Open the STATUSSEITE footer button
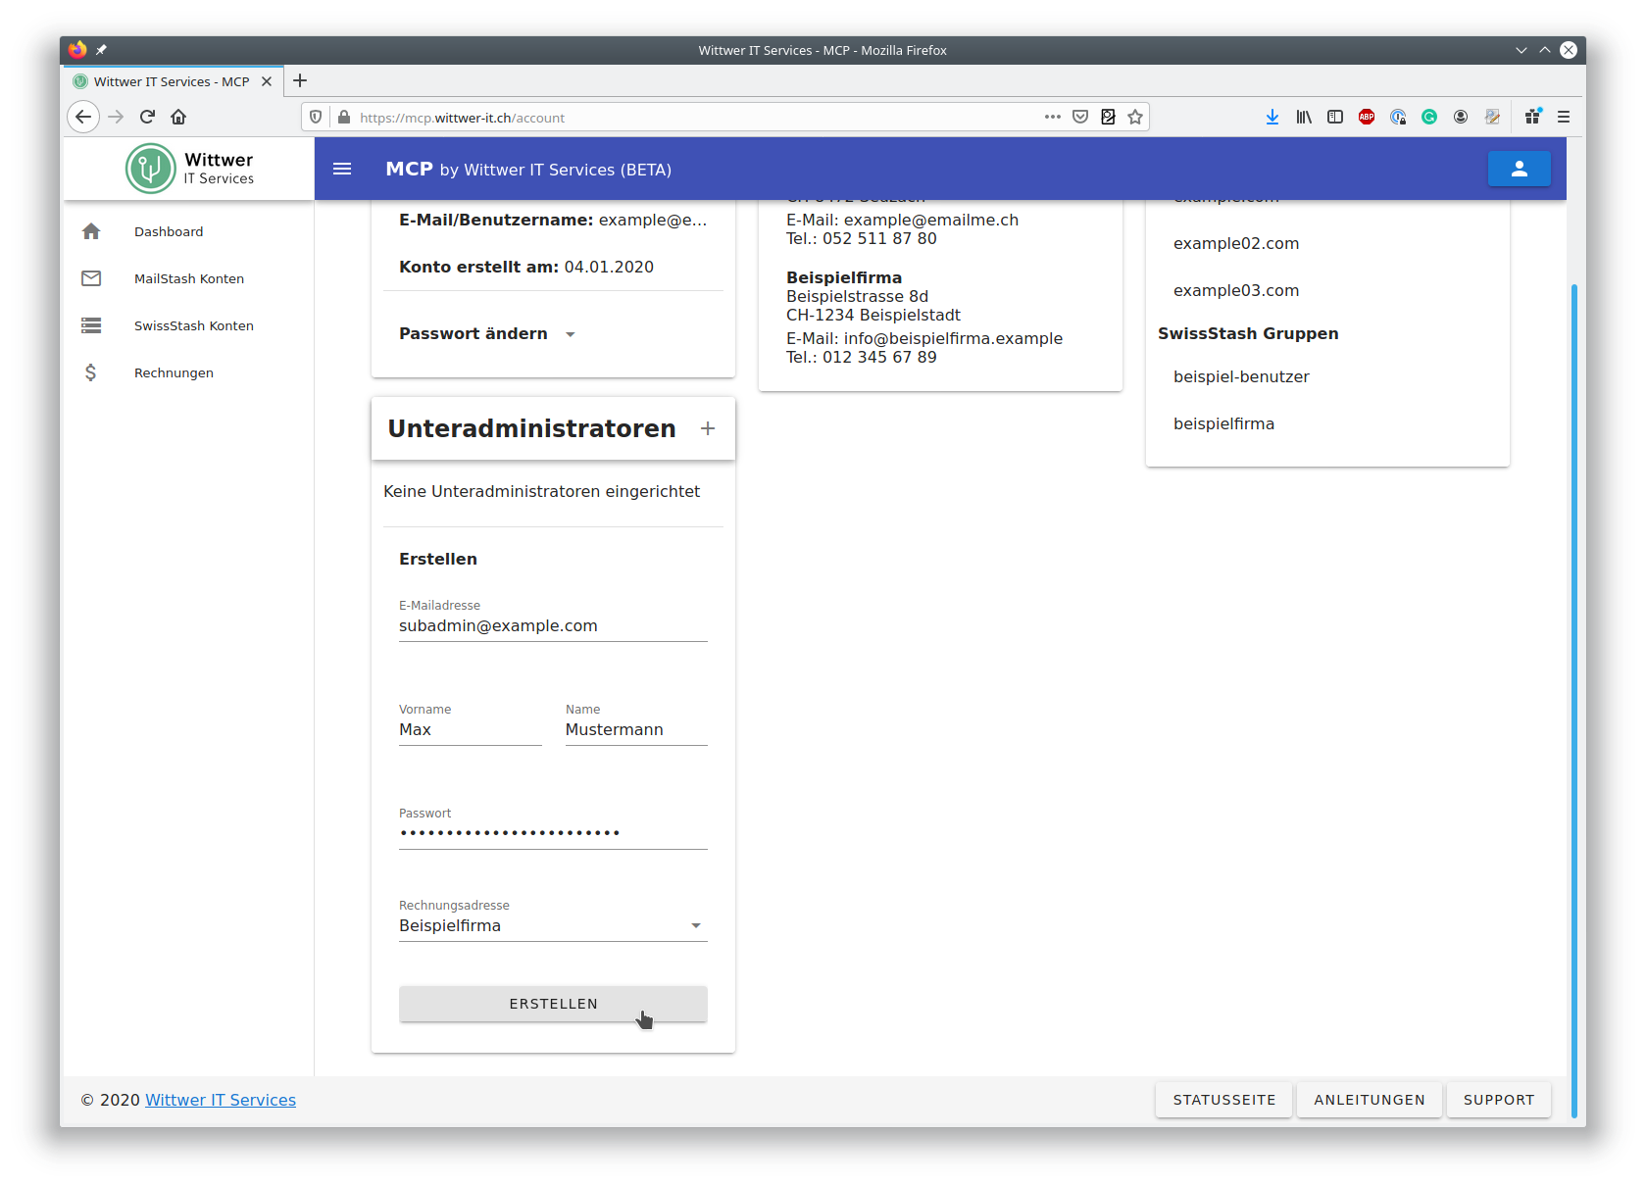Viewport: 1646px width, 1187px height. click(1224, 1100)
